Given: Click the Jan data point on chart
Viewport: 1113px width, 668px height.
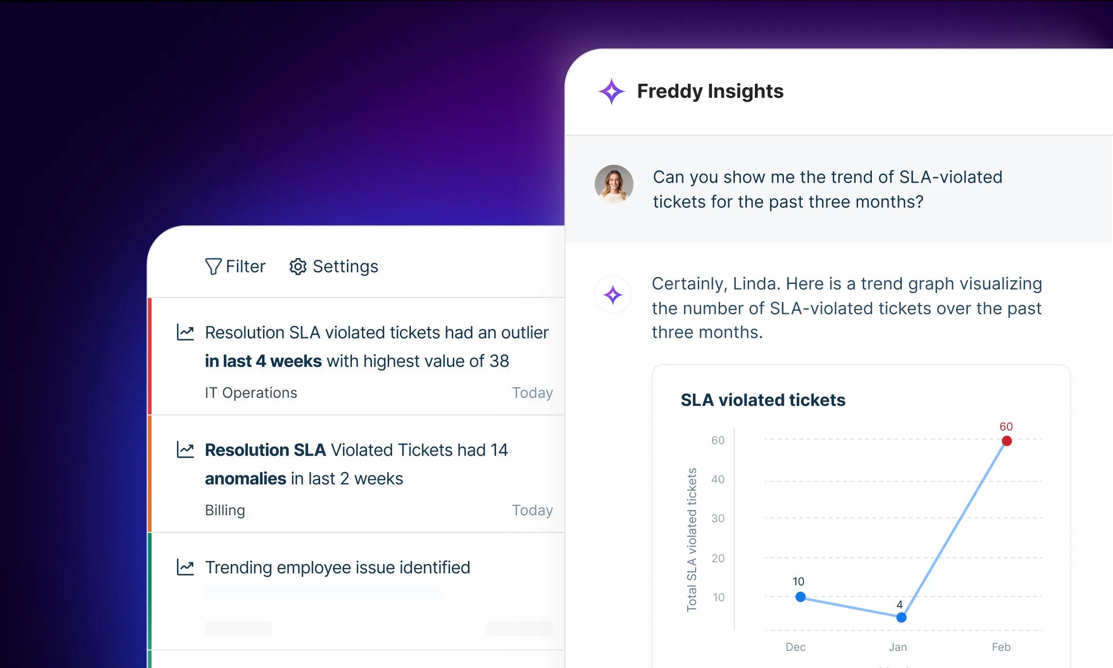Looking at the screenshot, I should pos(901,618).
